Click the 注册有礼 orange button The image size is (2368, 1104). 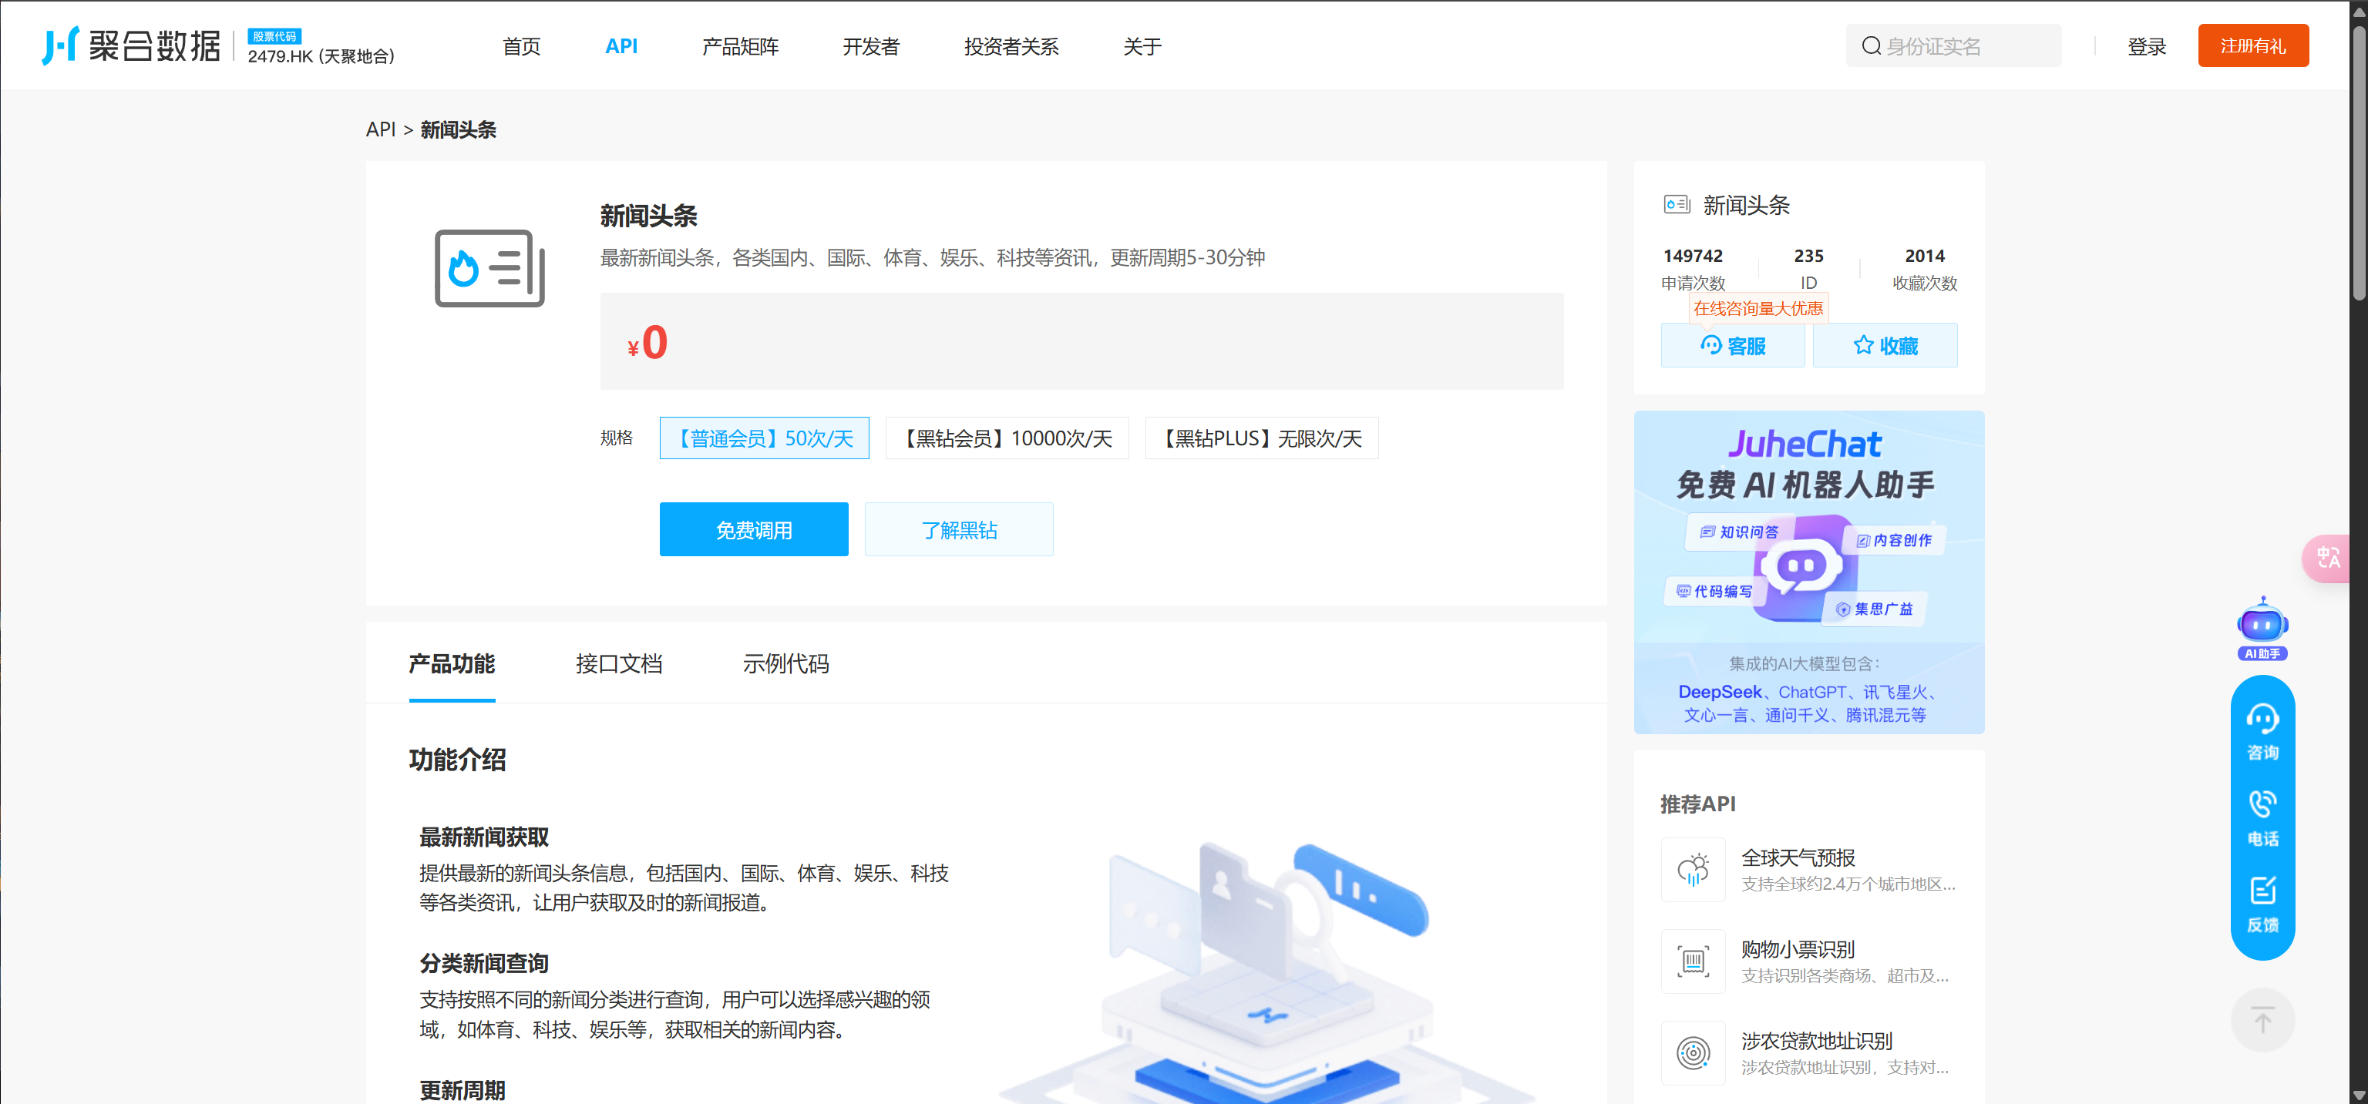click(2252, 46)
